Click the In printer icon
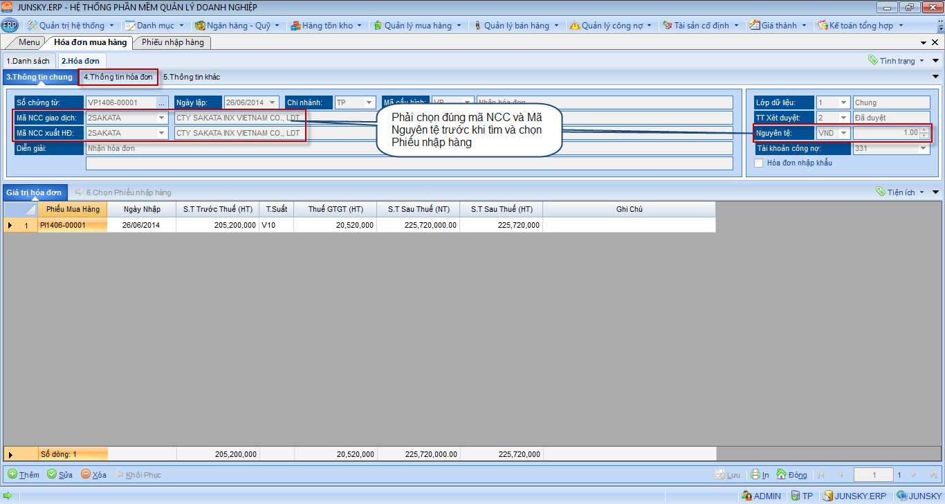 tap(756, 474)
